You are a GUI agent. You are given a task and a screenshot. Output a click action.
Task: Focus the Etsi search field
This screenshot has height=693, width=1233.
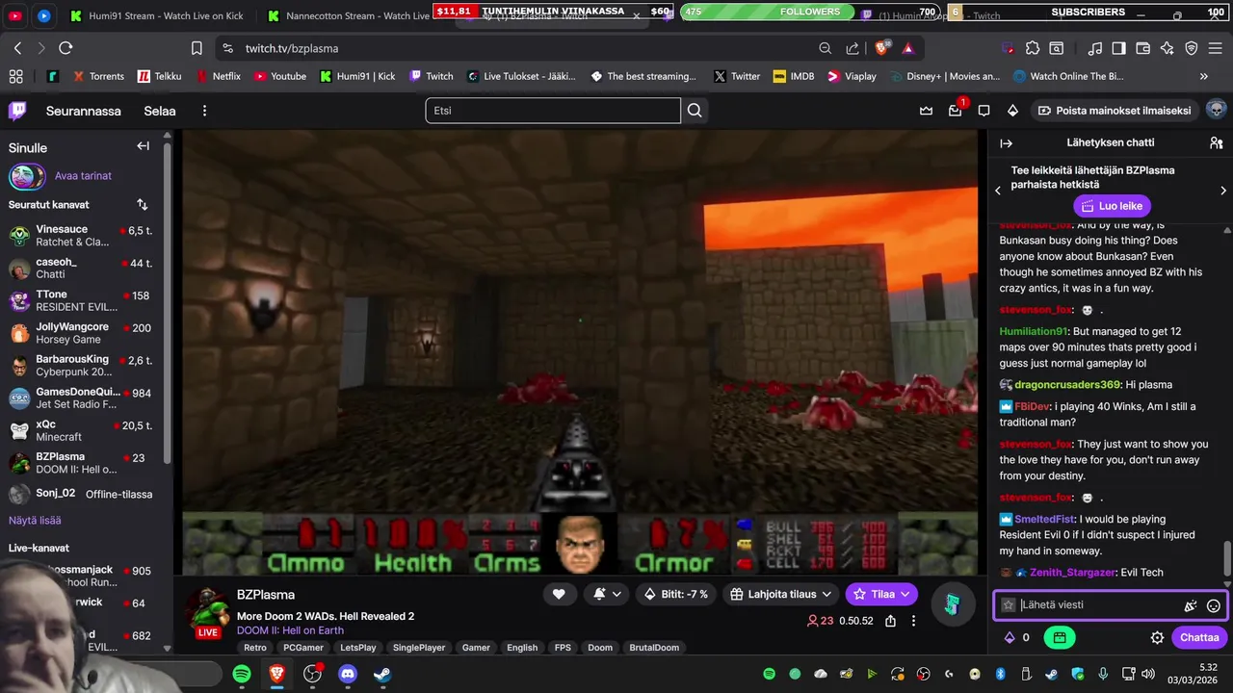[553, 111]
